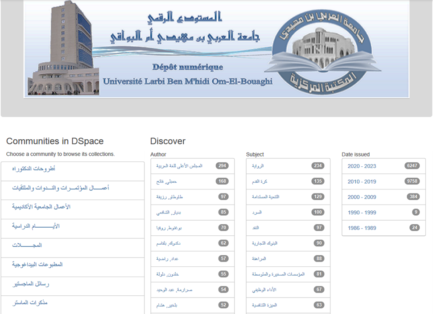Open the subject الميزة التنافسية

click(x=264, y=305)
